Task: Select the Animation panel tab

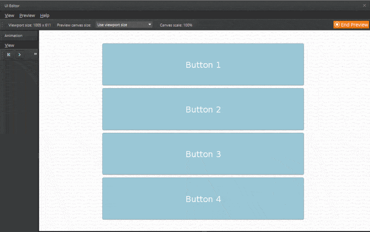Action: click(13, 36)
